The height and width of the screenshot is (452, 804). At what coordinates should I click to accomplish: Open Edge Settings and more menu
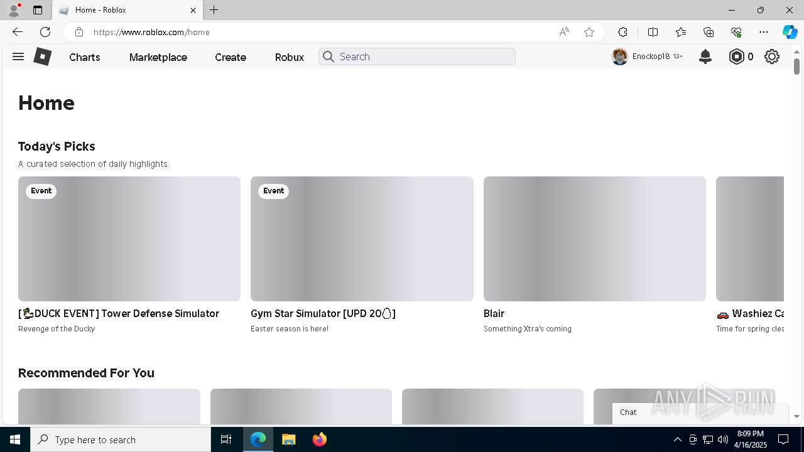tap(764, 32)
